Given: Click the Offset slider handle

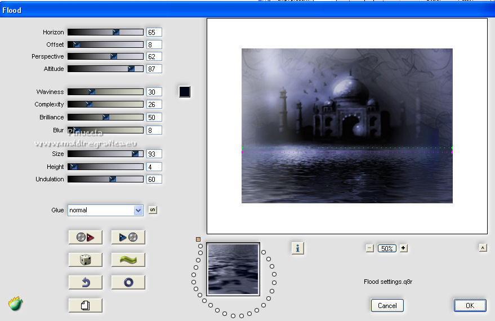Looking at the screenshot, I should click(x=76, y=44).
